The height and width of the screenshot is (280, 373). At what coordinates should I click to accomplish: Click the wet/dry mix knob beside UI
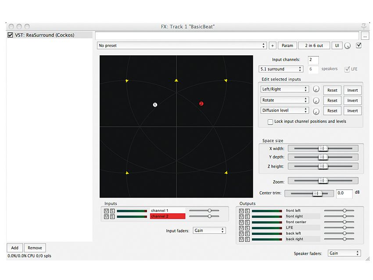(348, 46)
